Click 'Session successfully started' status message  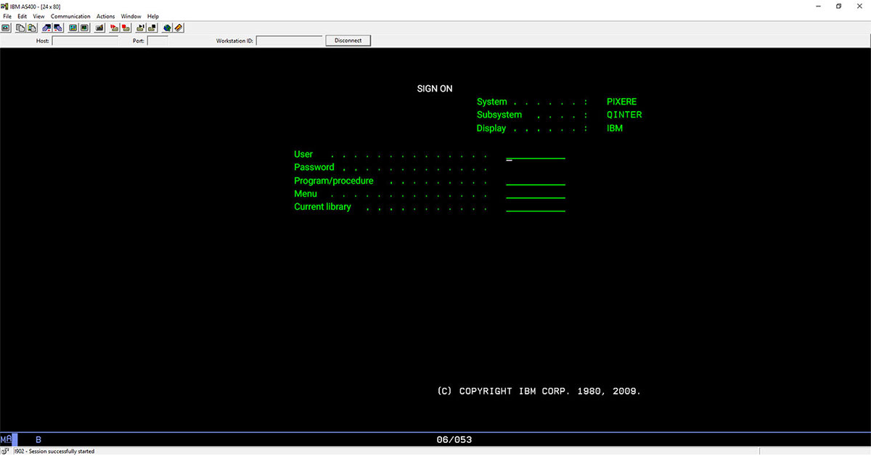pos(54,452)
